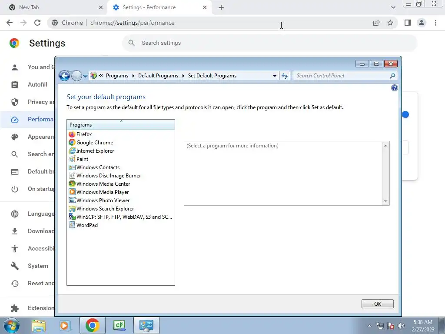Viewport: 445px width, 334px height.
Task: Show hidden tray icons
Action: pyautogui.click(x=369, y=326)
